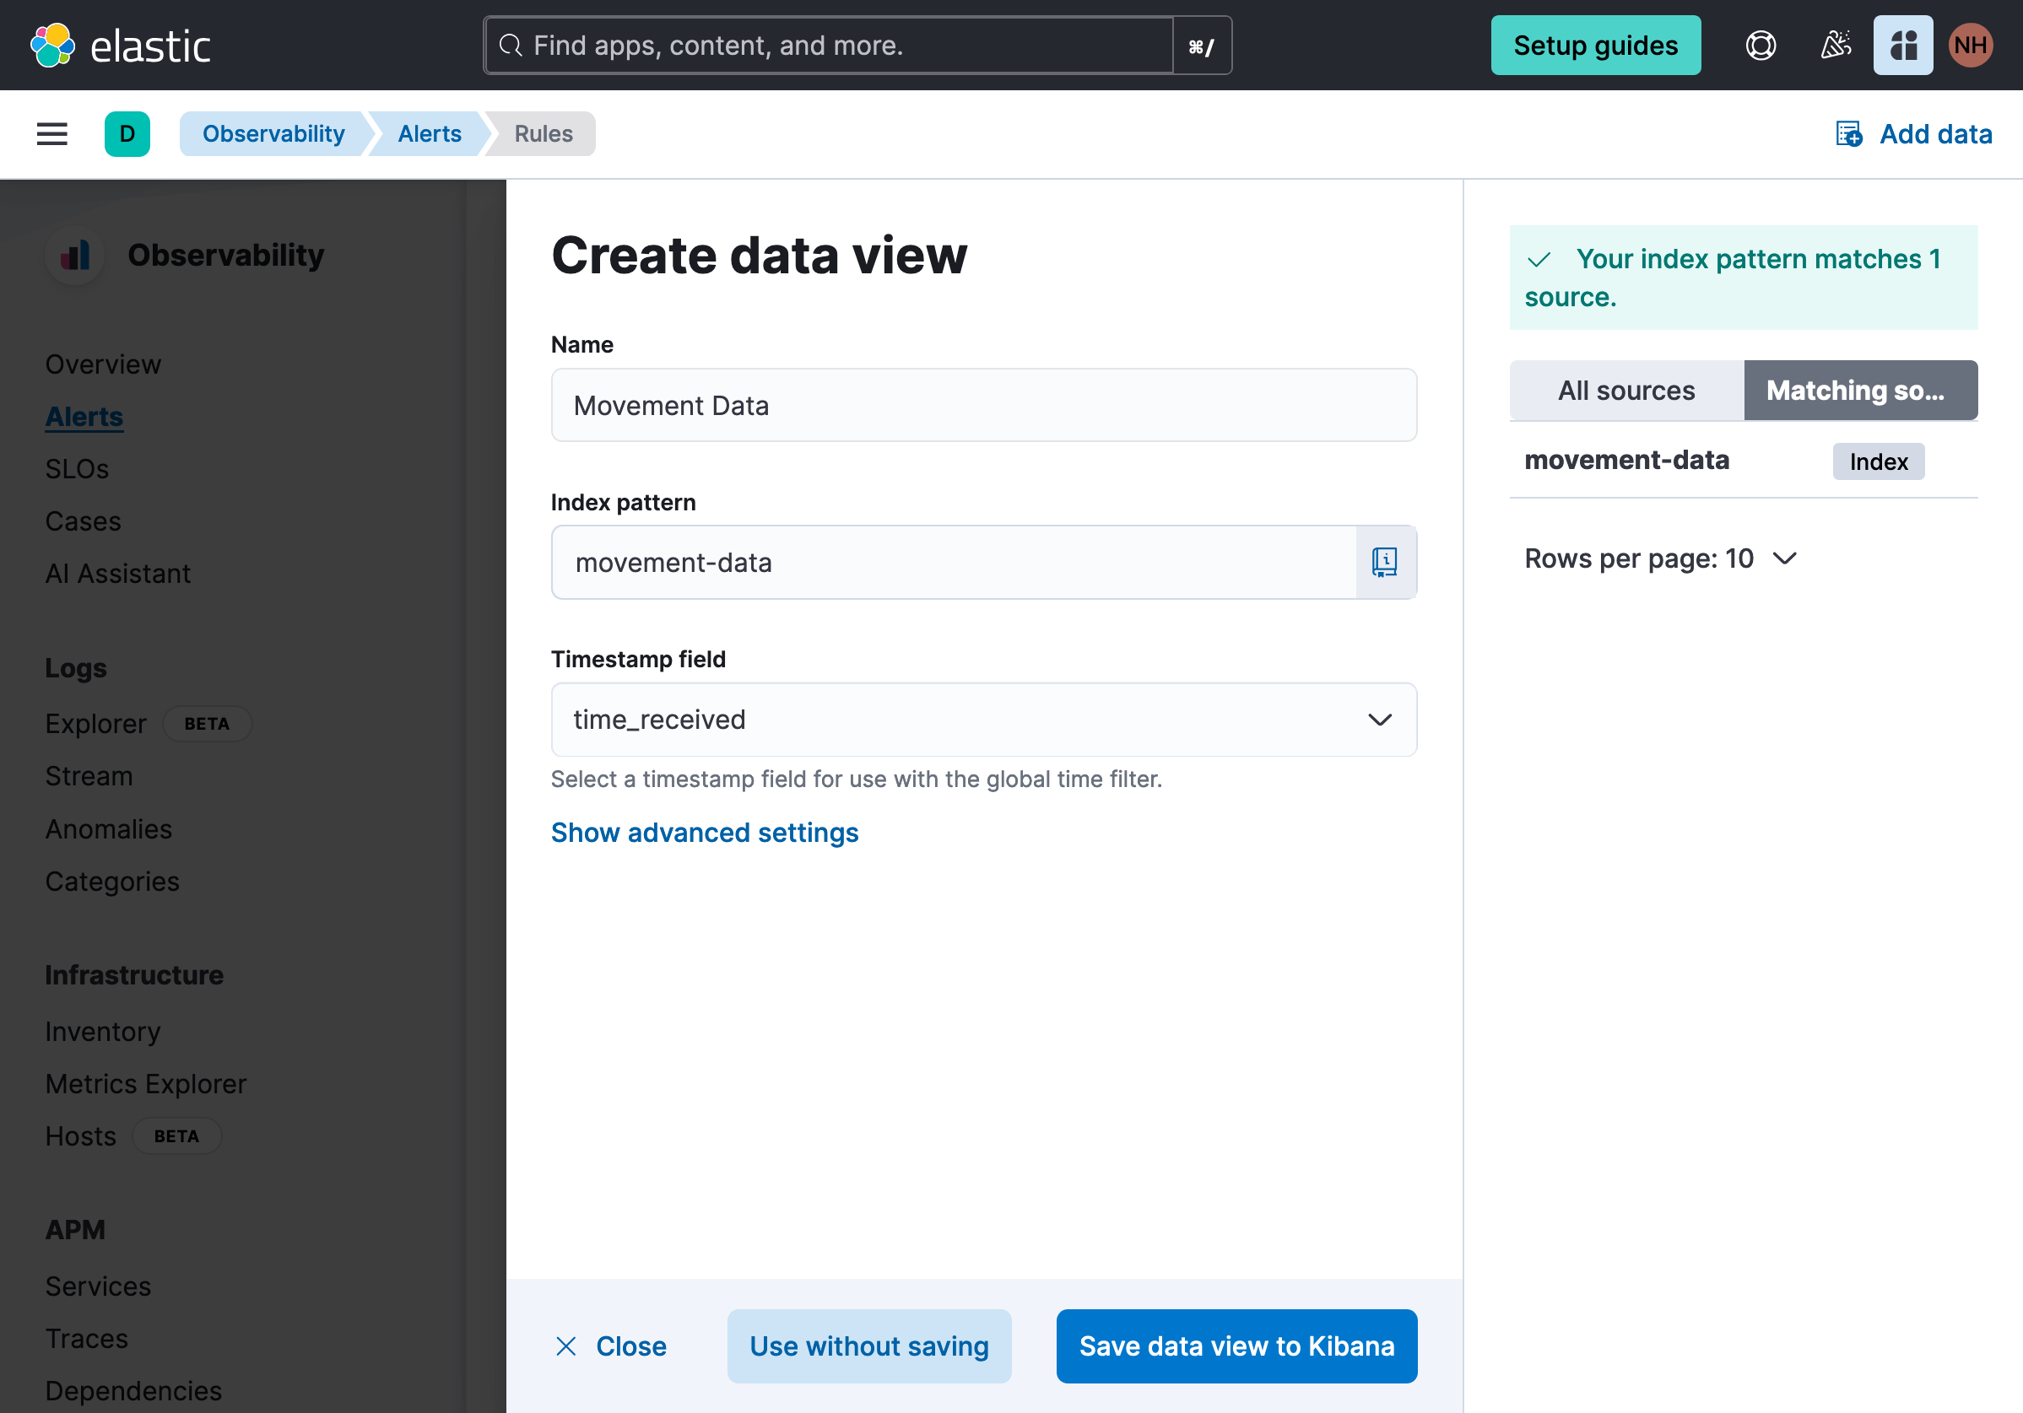This screenshot has width=2023, height=1413.
Task: Click Save data view to Kibana
Action: [x=1237, y=1344]
